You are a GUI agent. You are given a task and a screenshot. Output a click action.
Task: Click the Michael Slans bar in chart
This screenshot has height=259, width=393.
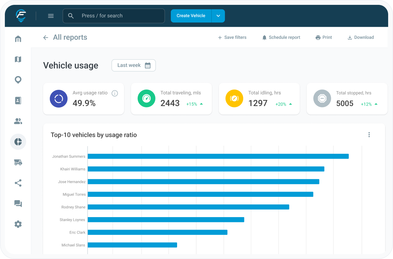click(x=132, y=245)
